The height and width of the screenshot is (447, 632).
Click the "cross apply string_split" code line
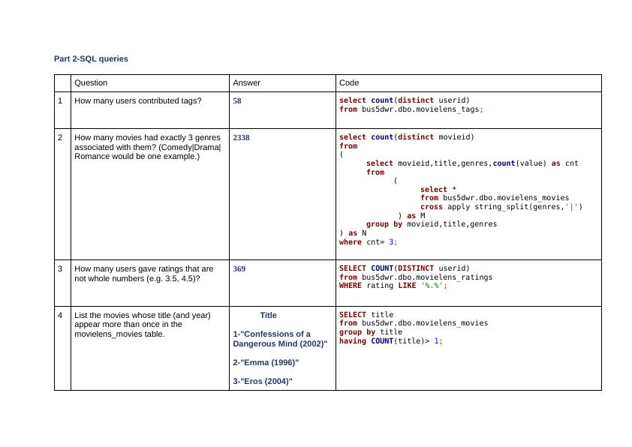[501, 206]
